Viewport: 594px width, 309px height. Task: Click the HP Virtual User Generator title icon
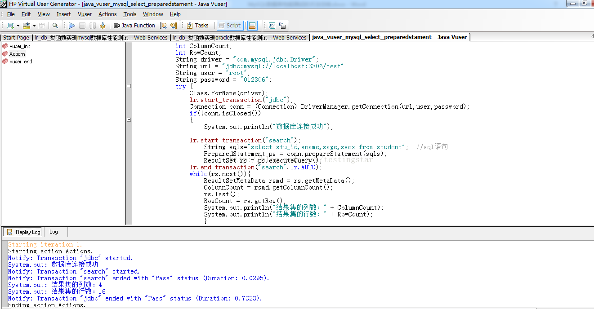[4, 4]
